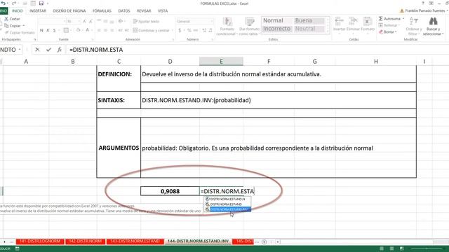Click the Autosuma sigma button

click(x=389, y=19)
